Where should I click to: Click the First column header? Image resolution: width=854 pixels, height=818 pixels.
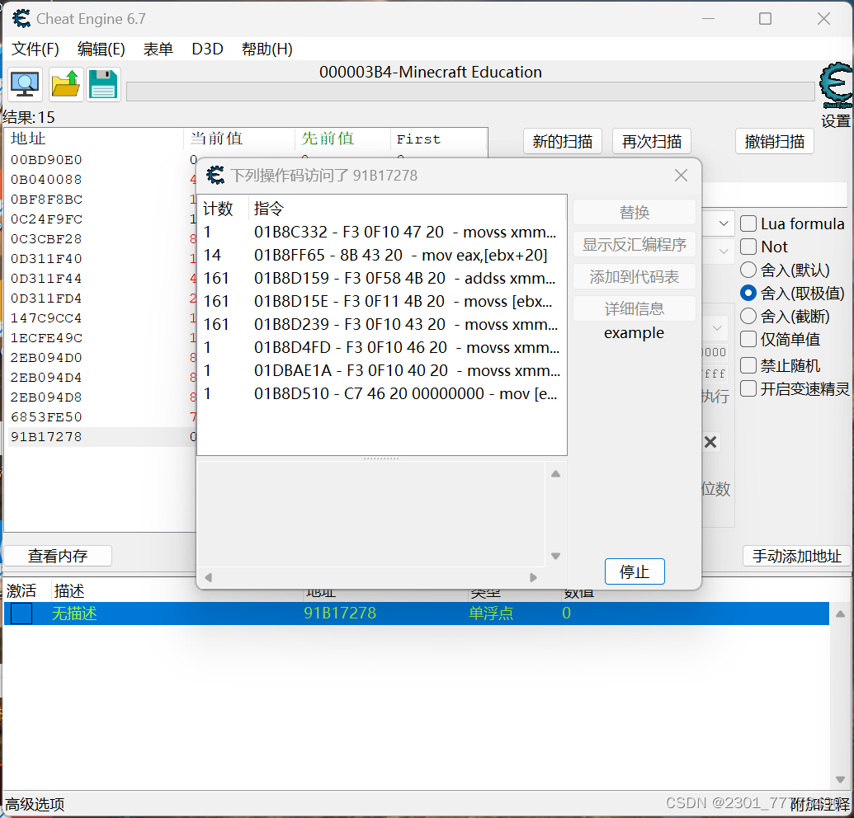coord(438,139)
